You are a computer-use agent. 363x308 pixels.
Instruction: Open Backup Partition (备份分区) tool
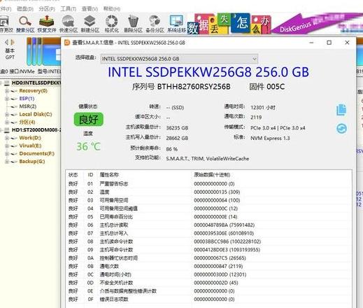pyautogui.click(x=155, y=24)
